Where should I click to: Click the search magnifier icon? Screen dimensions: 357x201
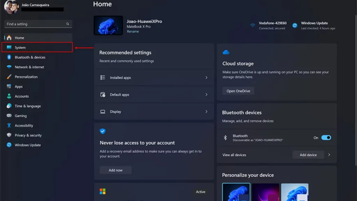68,24
